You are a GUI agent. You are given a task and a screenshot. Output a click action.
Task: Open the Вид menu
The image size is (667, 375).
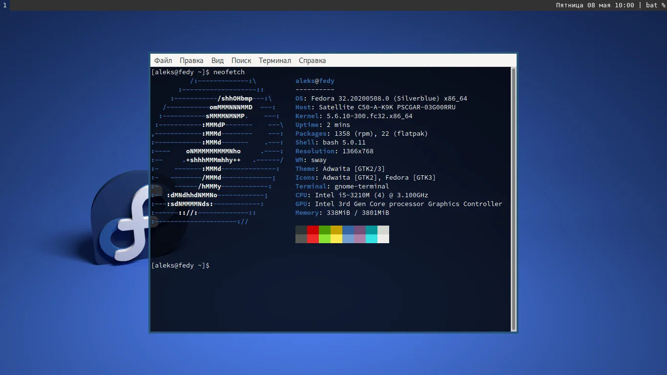click(217, 61)
